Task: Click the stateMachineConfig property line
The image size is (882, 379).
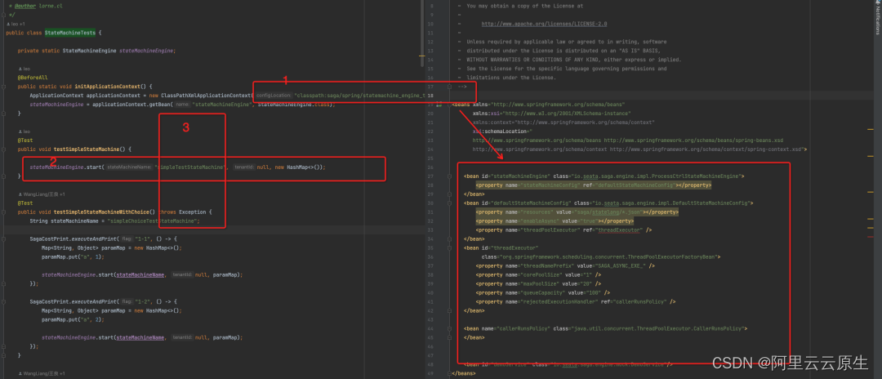Action: pyautogui.click(x=594, y=185)
